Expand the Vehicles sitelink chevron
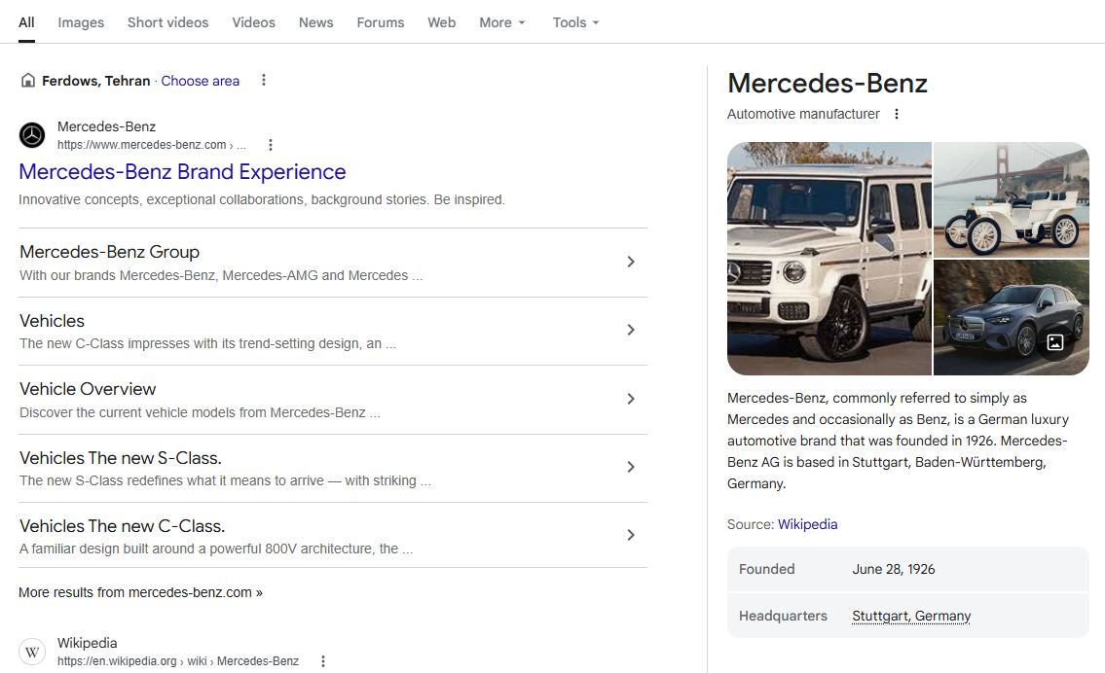This screenshot has height=673, width=1105. click(631, 330)
